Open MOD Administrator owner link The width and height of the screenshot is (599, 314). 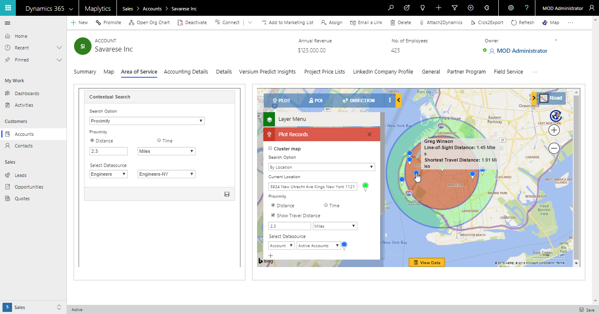pyautogui.click(x=522, y=51)
